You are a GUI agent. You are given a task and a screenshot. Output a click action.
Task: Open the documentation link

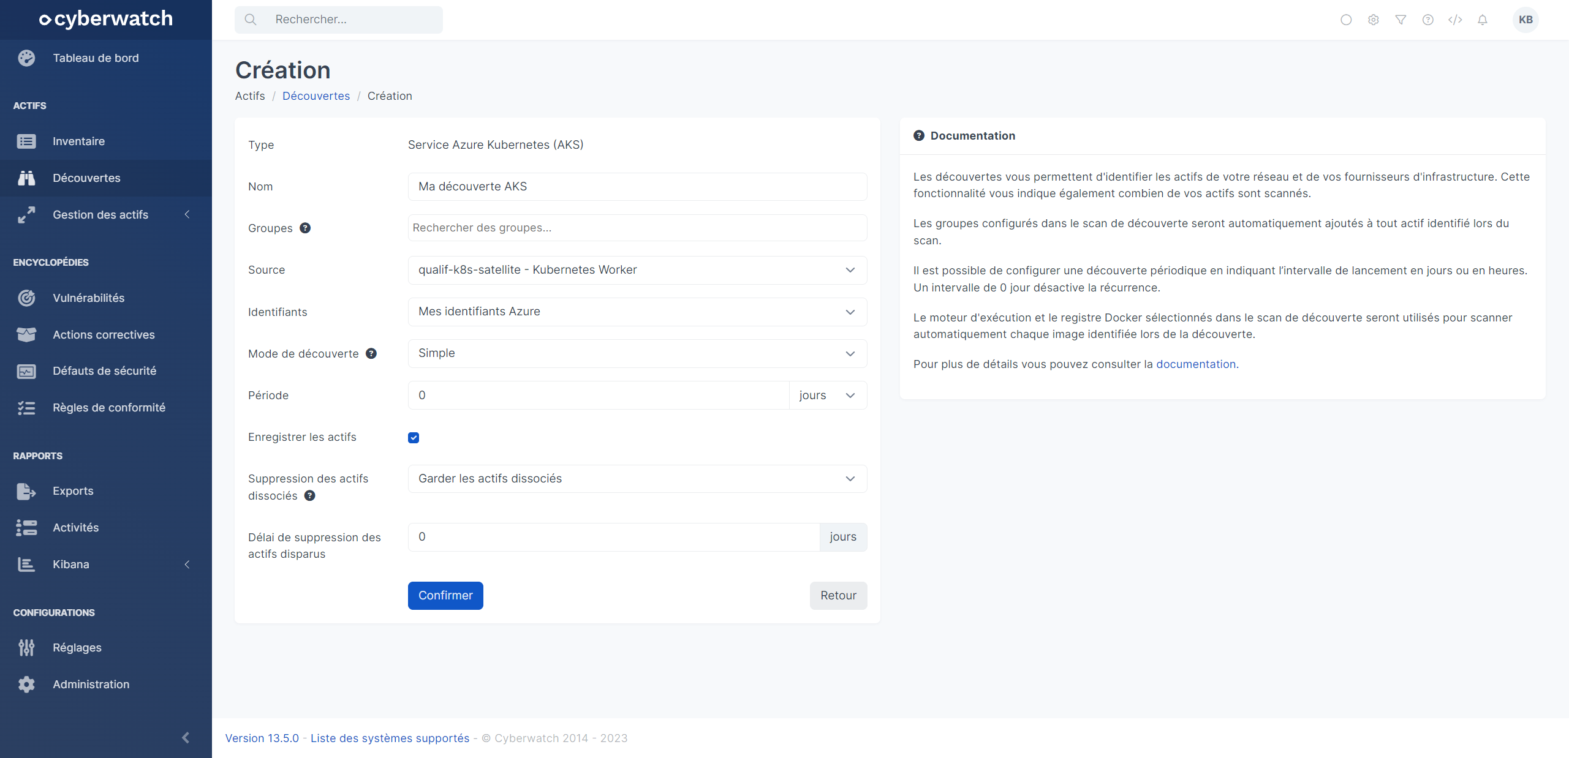point(1196,364)
